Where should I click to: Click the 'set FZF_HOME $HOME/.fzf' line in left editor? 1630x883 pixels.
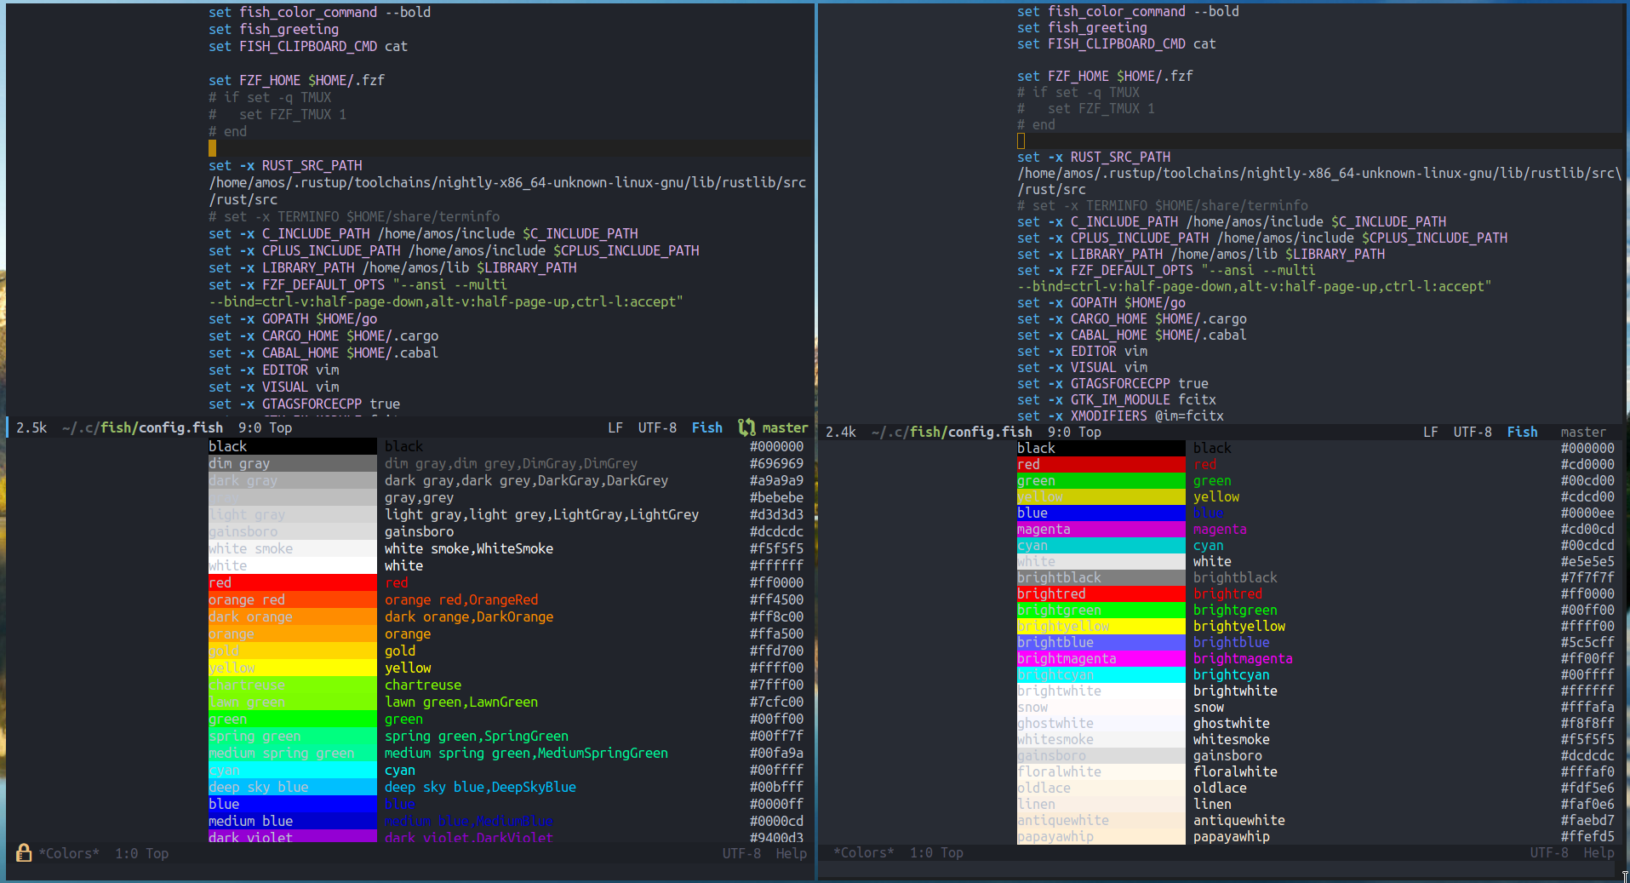(297, 80)
